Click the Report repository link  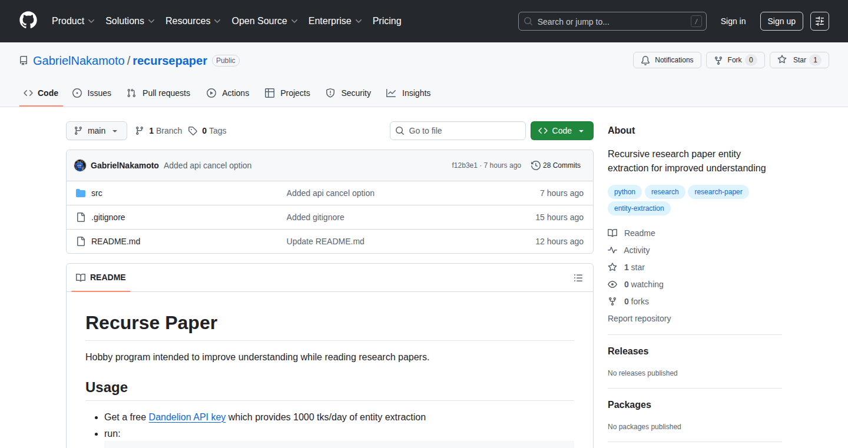point(640,318)
